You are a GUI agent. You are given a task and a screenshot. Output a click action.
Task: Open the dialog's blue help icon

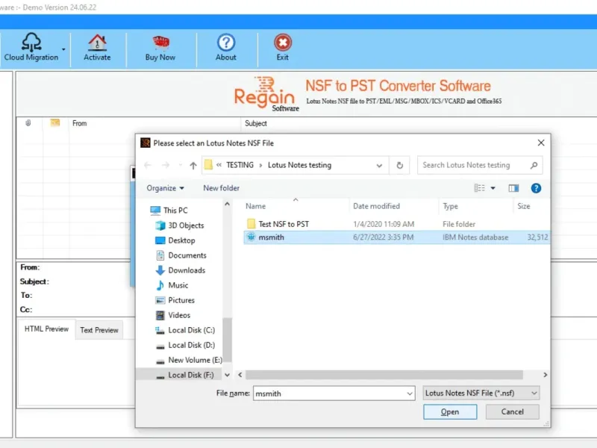click(x=536, y=188)
